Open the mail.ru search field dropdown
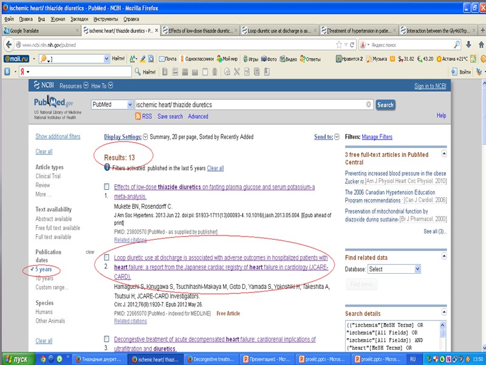This screenshot has width=486, height=365. 107,58
